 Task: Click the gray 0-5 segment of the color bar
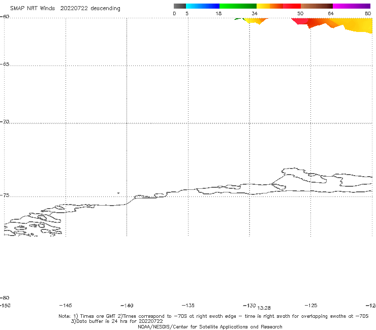[180, 6]
